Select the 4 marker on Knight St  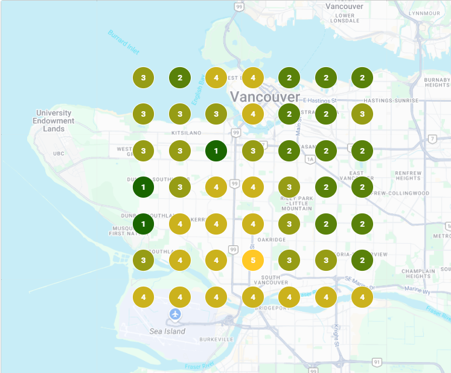point(326,297)
